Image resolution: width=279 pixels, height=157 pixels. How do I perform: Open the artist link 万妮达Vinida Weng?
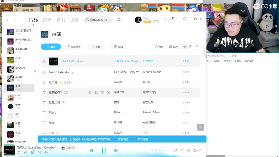pyautogui.click(x=126, y=61)
